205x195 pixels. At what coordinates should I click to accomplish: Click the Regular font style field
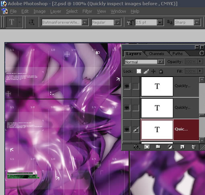click(102, 22)
